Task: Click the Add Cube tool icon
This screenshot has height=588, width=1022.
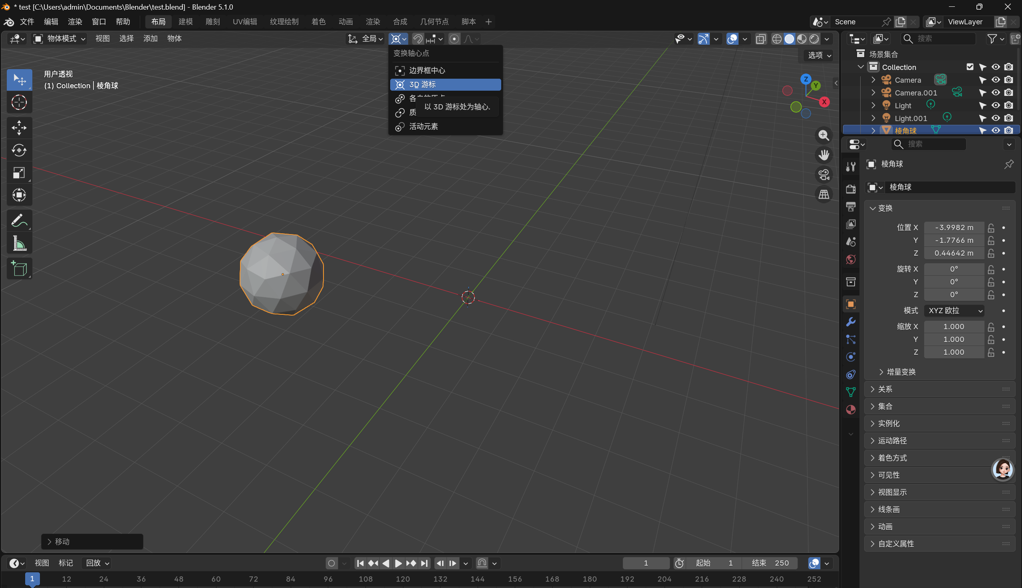Action: click(19, 268)
